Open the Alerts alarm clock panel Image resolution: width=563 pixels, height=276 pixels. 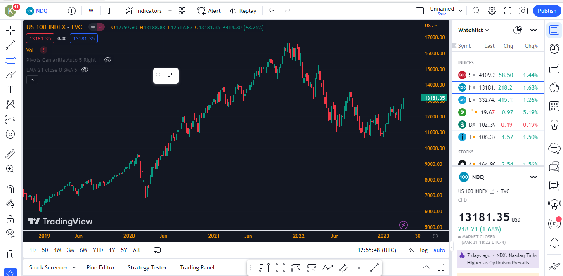click(x=554, y=49)
